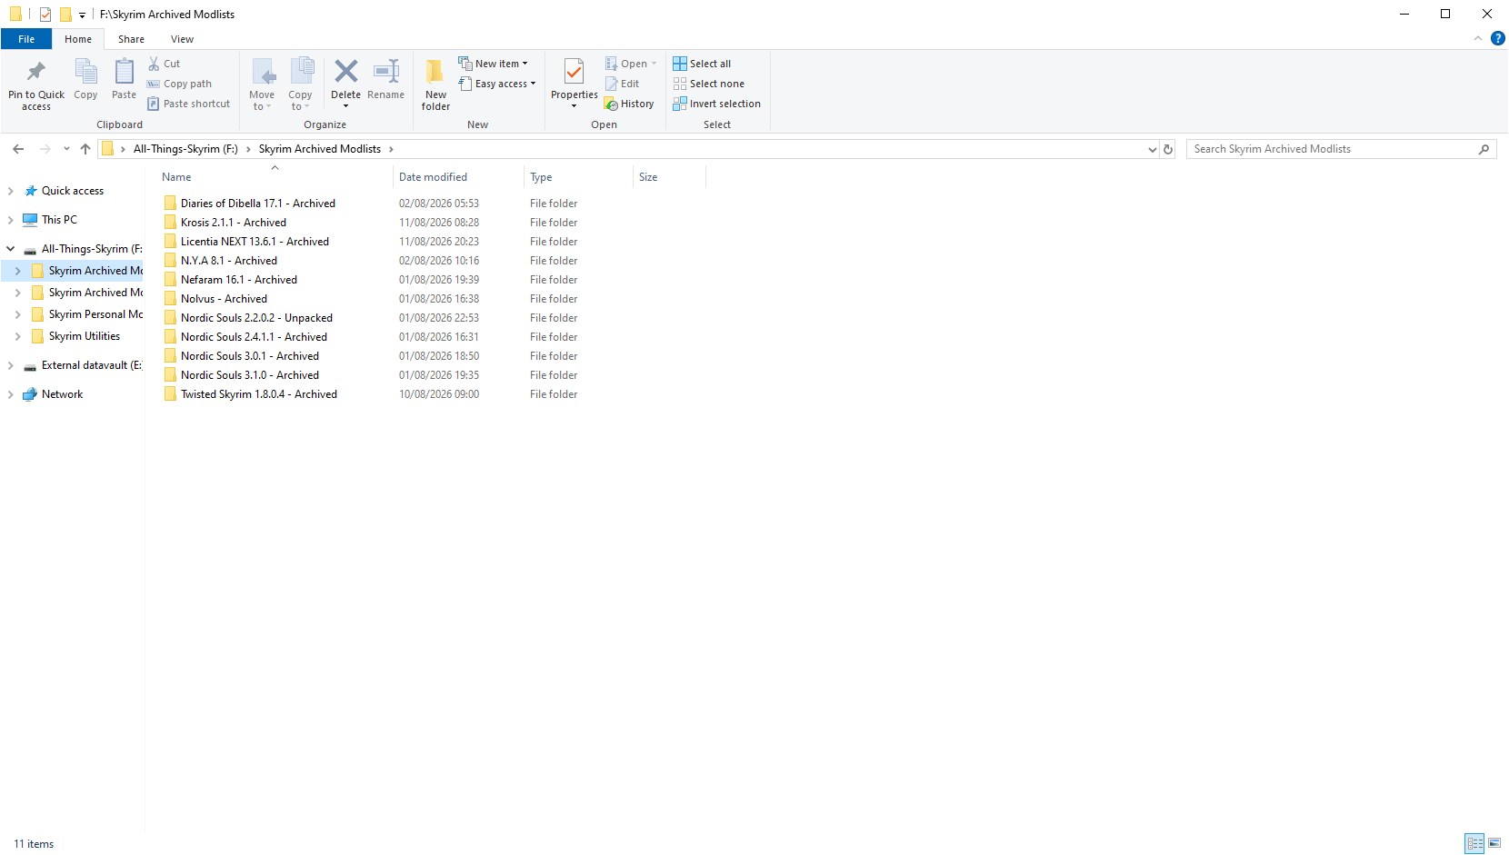Expand External datavault drive node
Screen dimensions: 1509x855
10,365
